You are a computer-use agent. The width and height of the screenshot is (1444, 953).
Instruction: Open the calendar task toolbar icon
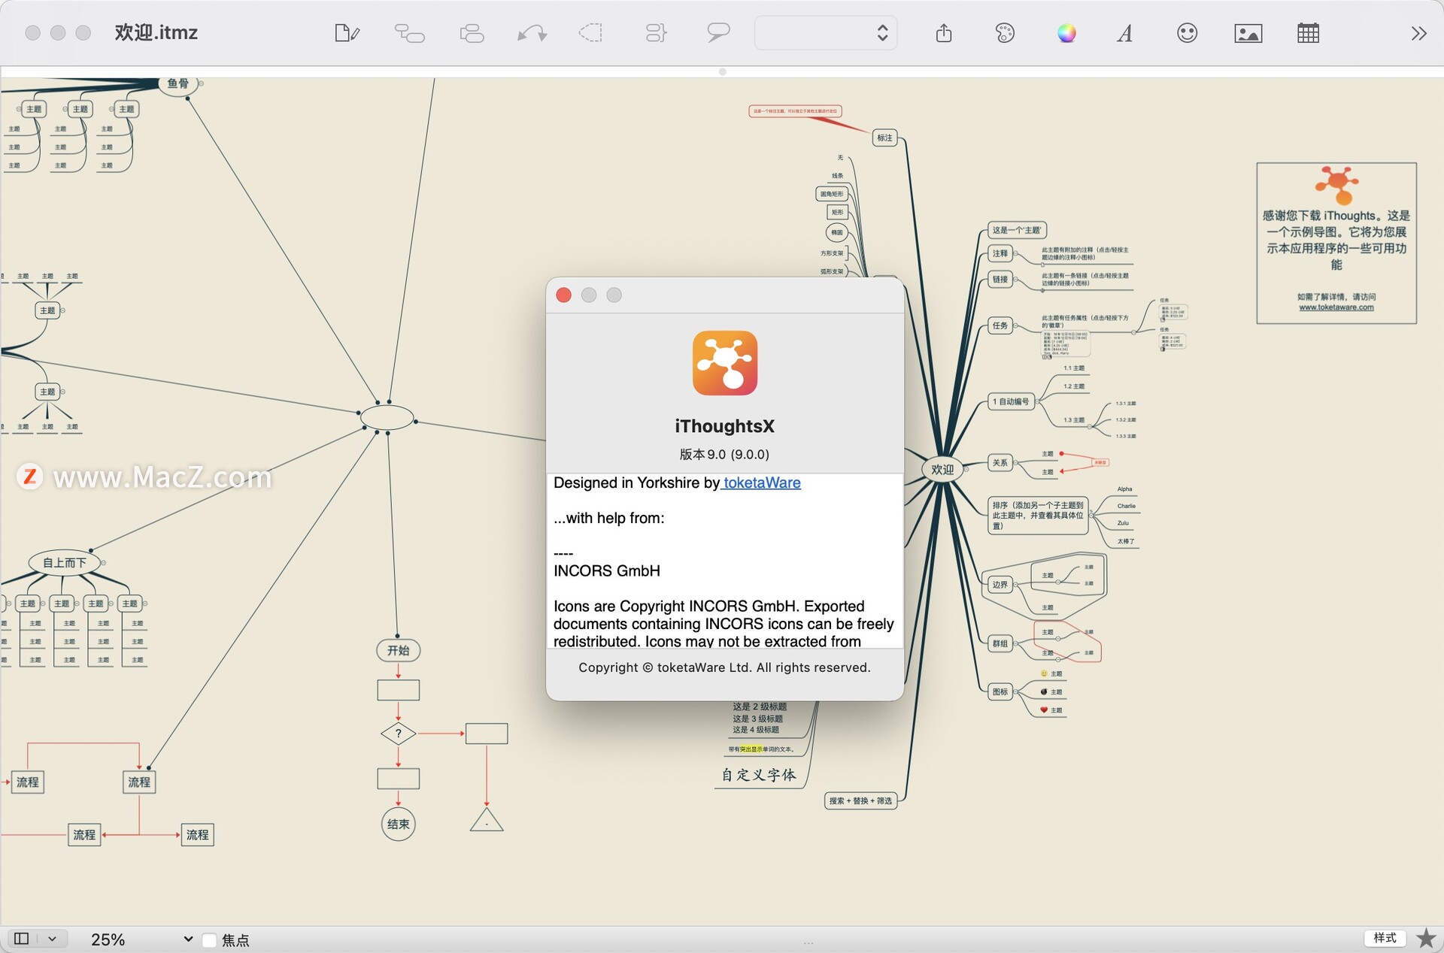1308,33
